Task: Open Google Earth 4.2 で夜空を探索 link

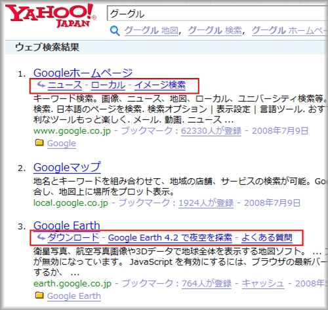Action: [170, 237]
